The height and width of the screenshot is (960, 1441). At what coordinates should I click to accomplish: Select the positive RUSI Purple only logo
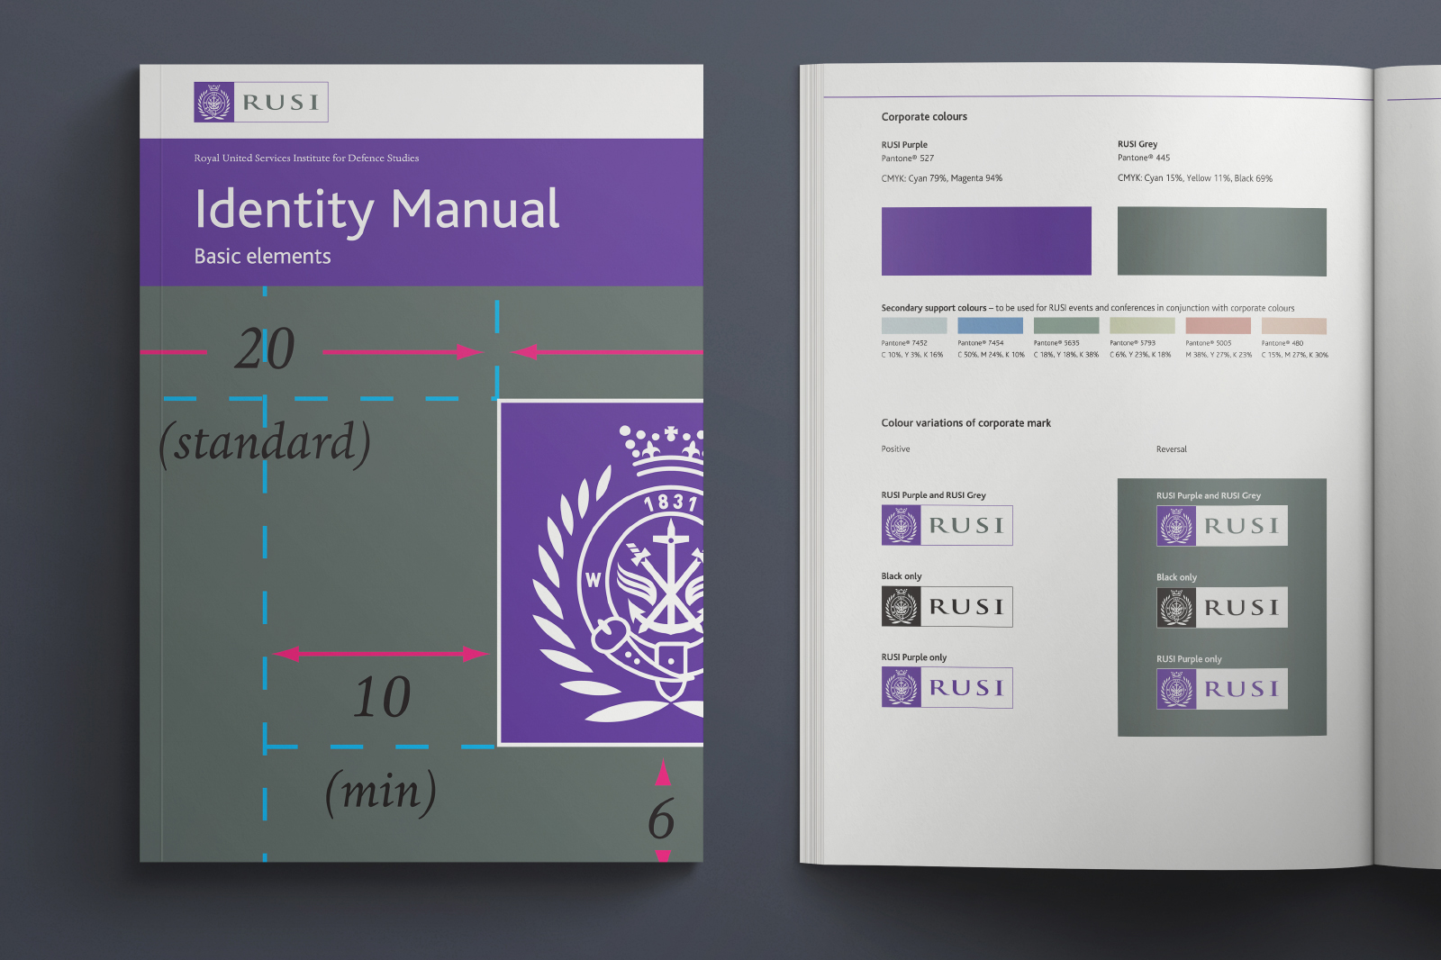coord(947,687)
